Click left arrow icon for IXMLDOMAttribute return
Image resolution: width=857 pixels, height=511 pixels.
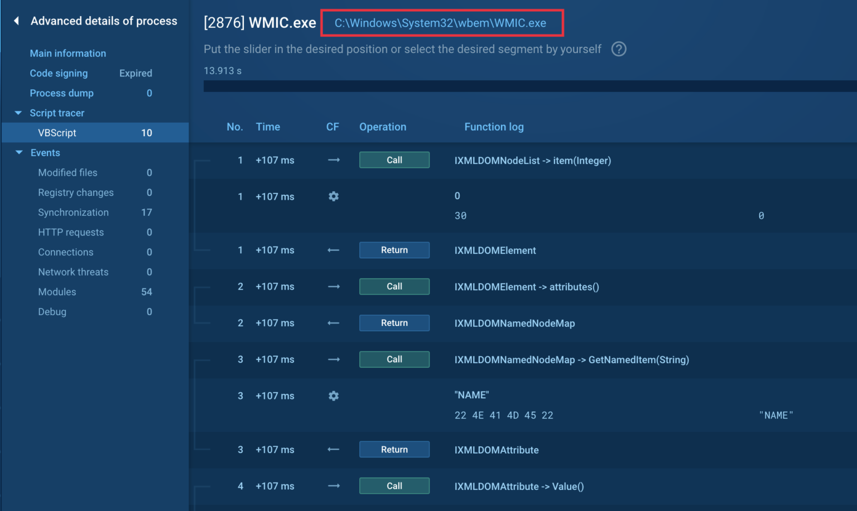pyautogui.click(x=334, y=450)
